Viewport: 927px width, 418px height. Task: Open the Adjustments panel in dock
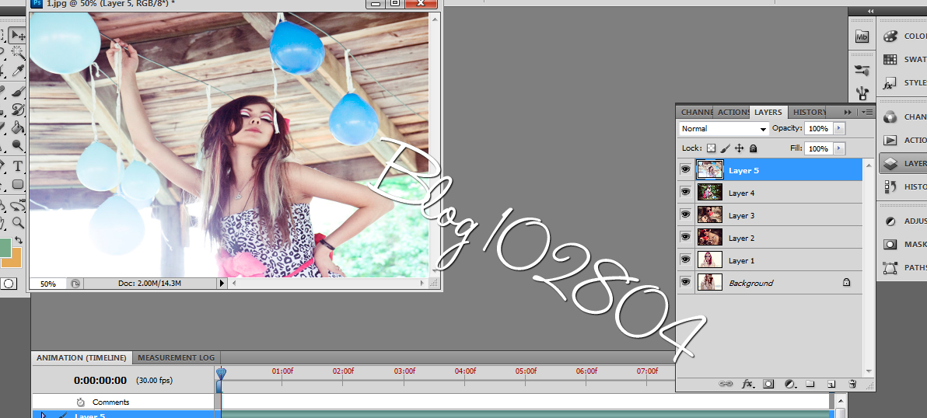coord(902,221)
